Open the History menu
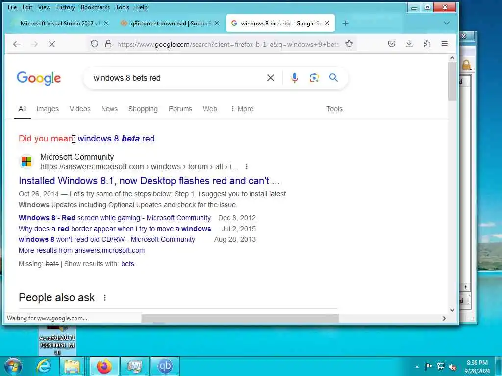 (65, 7)
